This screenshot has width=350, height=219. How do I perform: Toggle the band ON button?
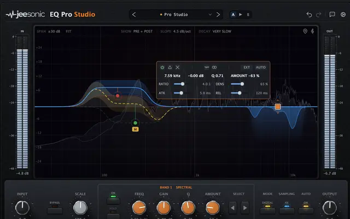(113, 201)
